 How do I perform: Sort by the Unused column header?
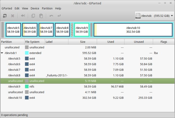tap(139, 42)
